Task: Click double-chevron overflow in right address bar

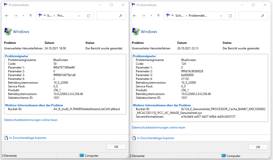Action: tap(172, 15)
